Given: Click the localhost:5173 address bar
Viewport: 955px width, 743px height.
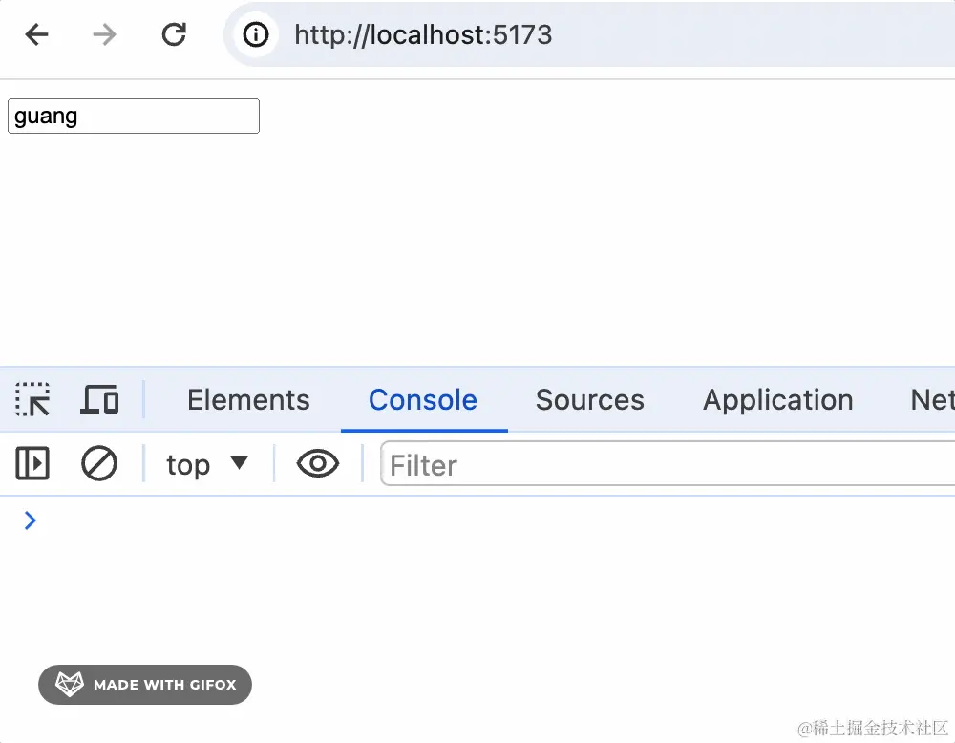Looking at the screenshot, I should (589, 34).
